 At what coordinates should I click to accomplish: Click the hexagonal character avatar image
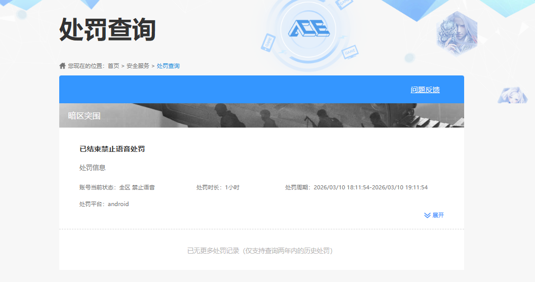457,33
